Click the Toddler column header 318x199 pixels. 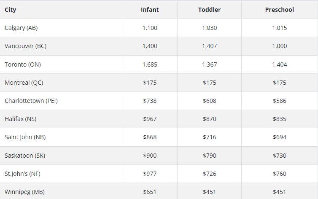209,10
